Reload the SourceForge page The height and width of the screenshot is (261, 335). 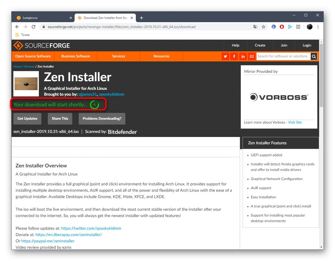33,27
